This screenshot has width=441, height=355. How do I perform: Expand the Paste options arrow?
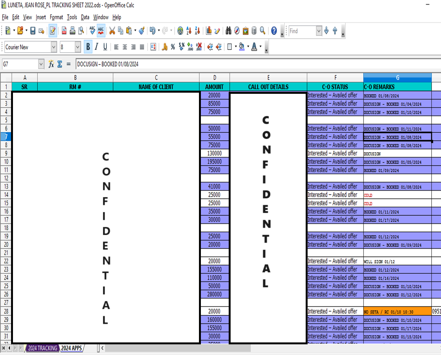tap(135, 31)
